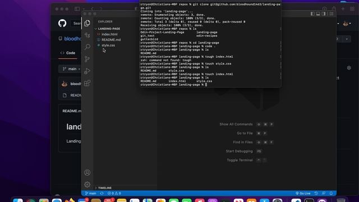Click the commit author avatar on GitHub
Viewport: 359px width, 202px height.
(65, 84)
